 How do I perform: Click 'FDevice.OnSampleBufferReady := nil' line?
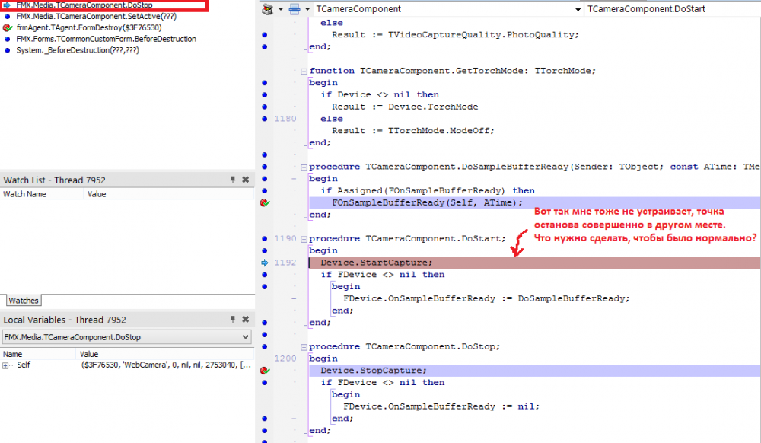click(x=441, y=406)
